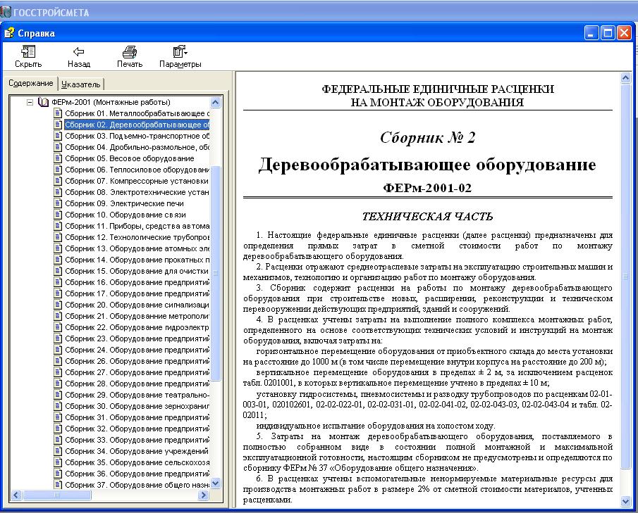Click document pane vertical scrollbar thumb

626,276
